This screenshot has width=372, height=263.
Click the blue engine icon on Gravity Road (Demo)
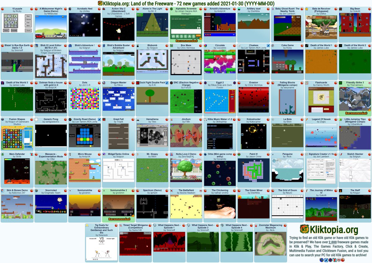pos(99,119)
